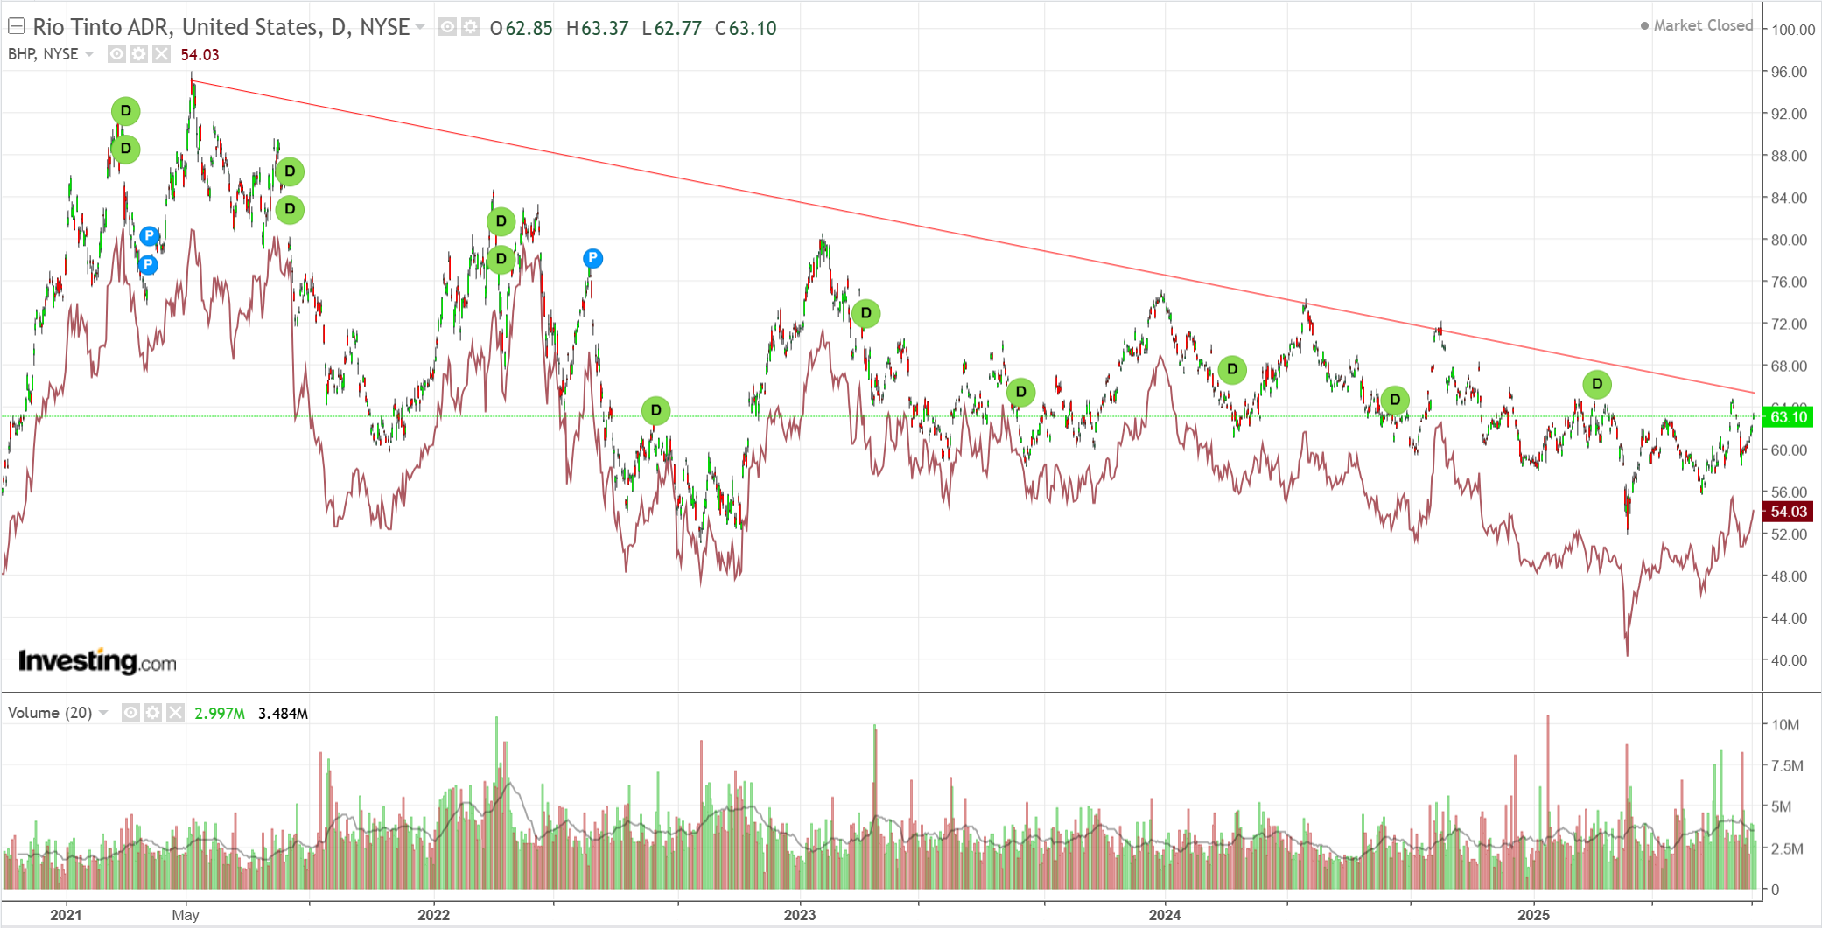This screenshot has width=1822, height=928.
Task: Open Volume (20) indicator settings gear
Action: click(152, 713)
